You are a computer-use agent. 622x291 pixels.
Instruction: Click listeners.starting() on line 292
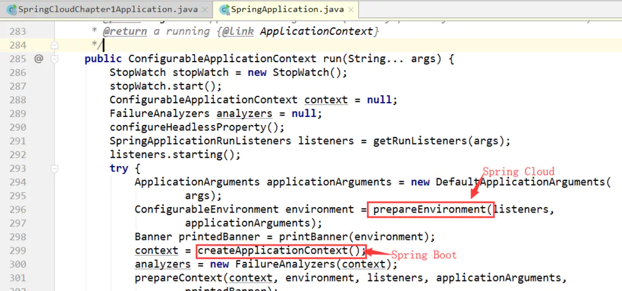[x=175, y=155]
